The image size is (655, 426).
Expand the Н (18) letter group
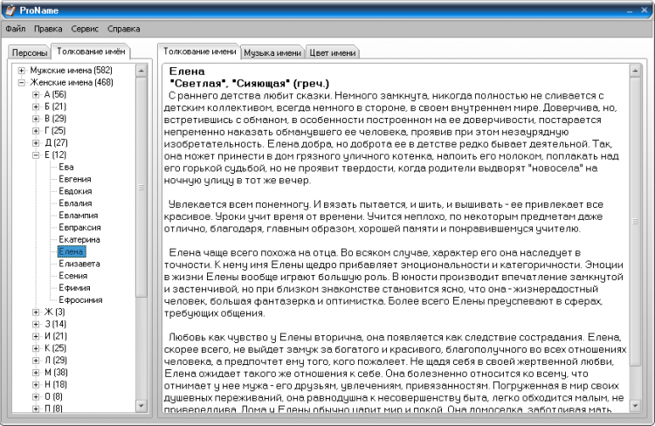click(x=36, y=385)
